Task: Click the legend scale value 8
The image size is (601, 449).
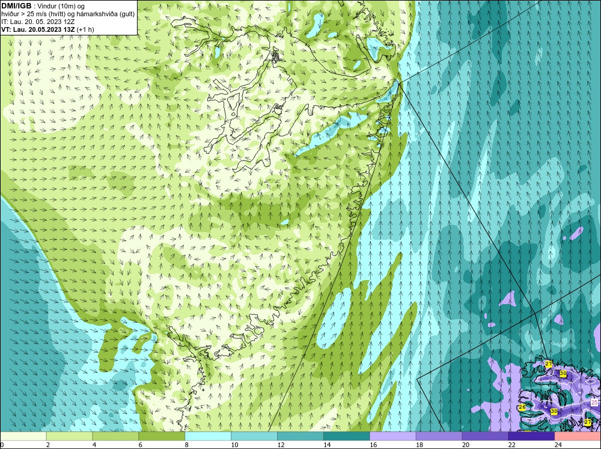Action: (188, 445)
